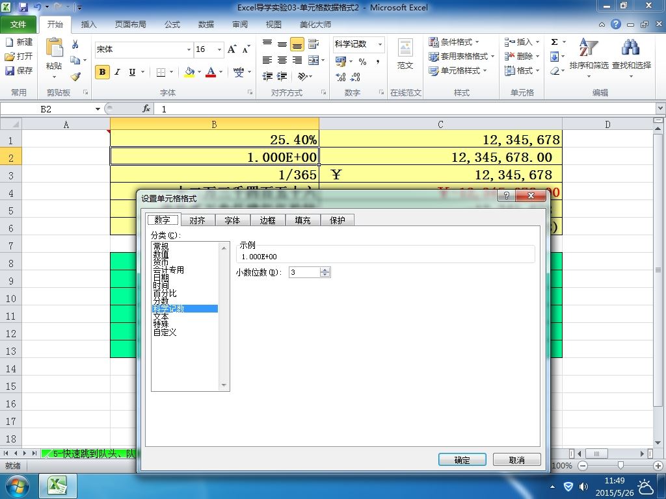Click the zoom slider in the status bar
The height and width of the screenshot is (499, 666).
[620, 465]
